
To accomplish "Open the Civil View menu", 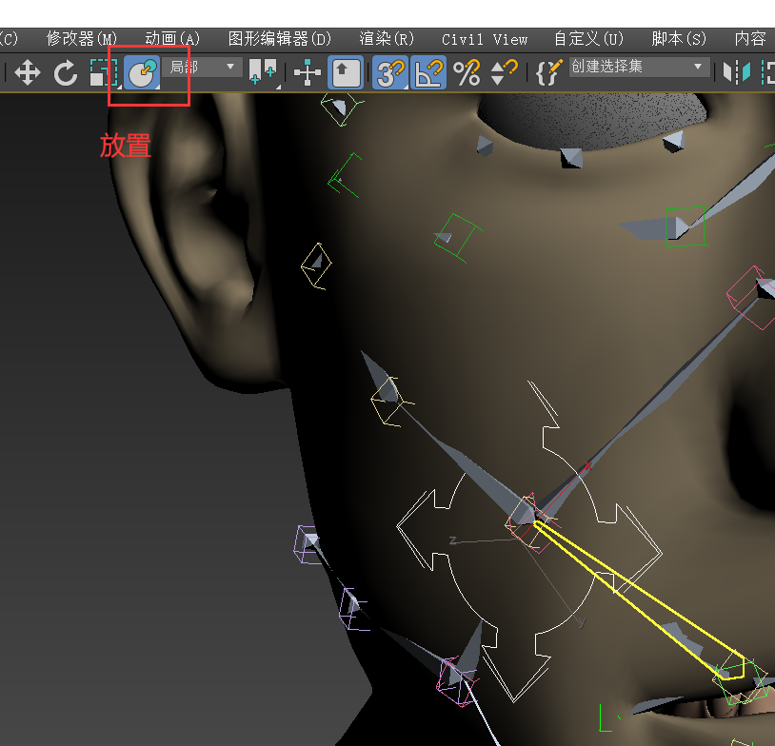I will point(485,39).
